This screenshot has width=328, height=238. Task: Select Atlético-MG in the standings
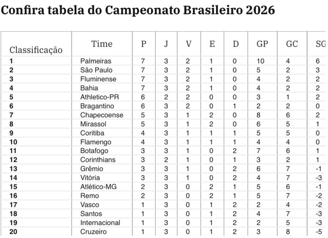98,186
